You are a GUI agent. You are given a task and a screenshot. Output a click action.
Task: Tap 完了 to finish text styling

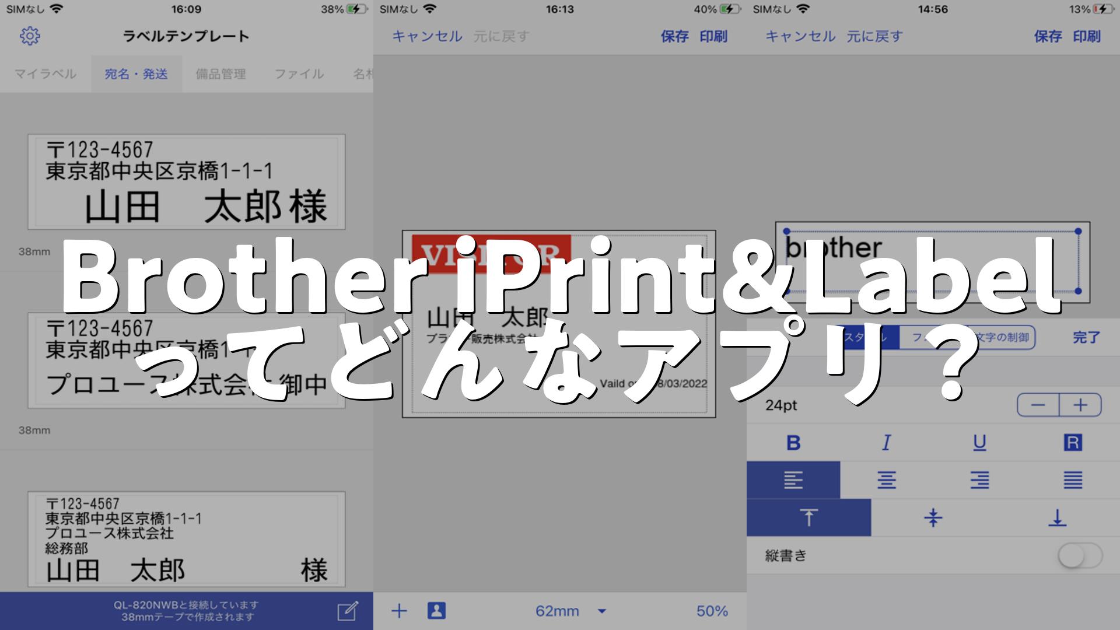pos(1087,337)
